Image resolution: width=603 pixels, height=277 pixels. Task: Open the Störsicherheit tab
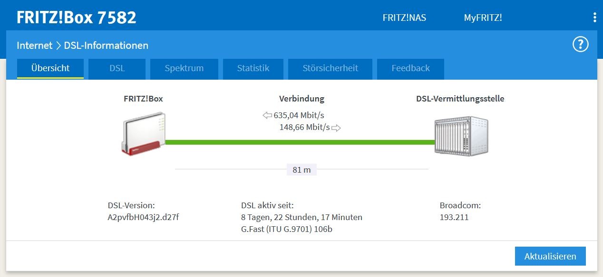coord(330,68)
